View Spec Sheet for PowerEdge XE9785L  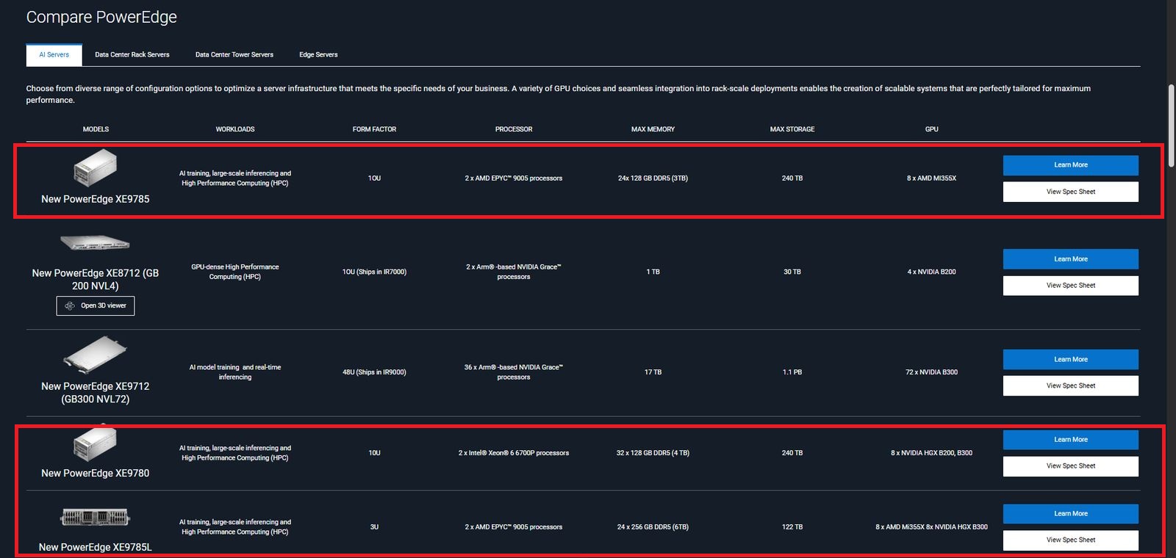click(x=1070, y=540)
